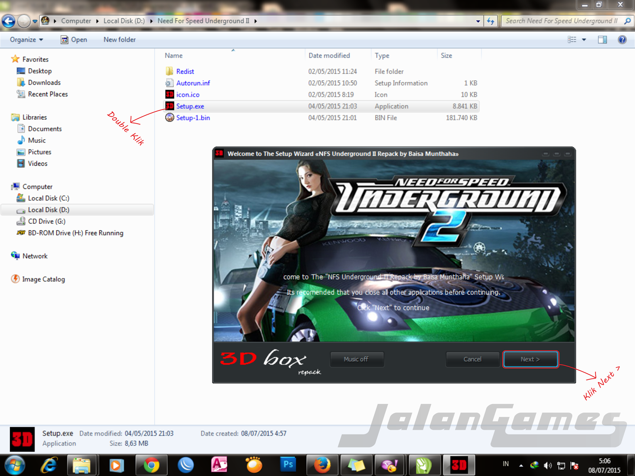Expand arrow after Local Disk (D:) breadcrumb
Screen dimensions: 635x476
151,21
